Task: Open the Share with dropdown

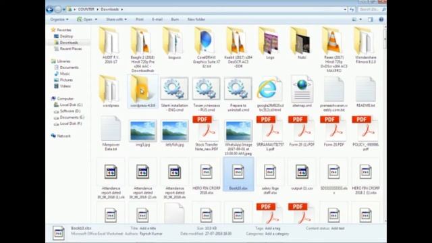Action: pyautogui.click(x=116, y=20)
